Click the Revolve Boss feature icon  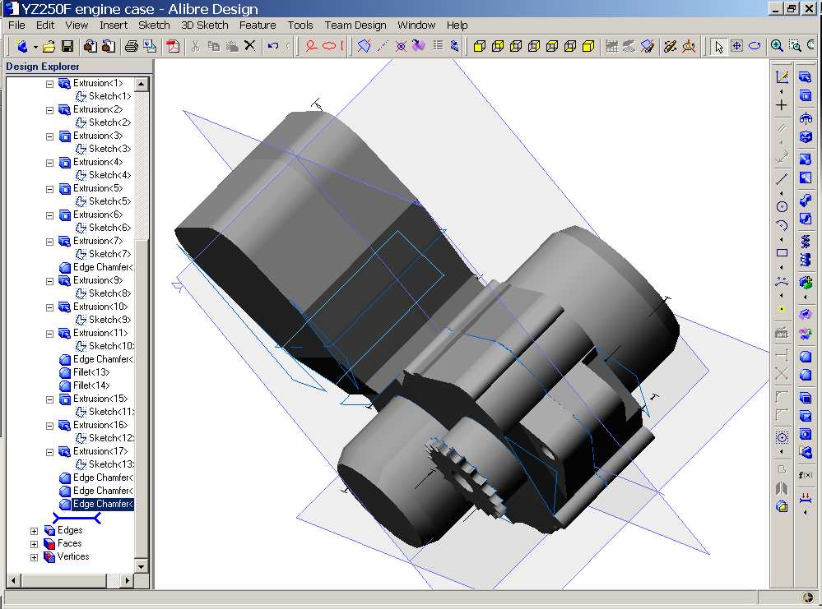(x=806, y=118)
